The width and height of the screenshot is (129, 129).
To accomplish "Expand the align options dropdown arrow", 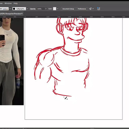I will tap(93, 9).
